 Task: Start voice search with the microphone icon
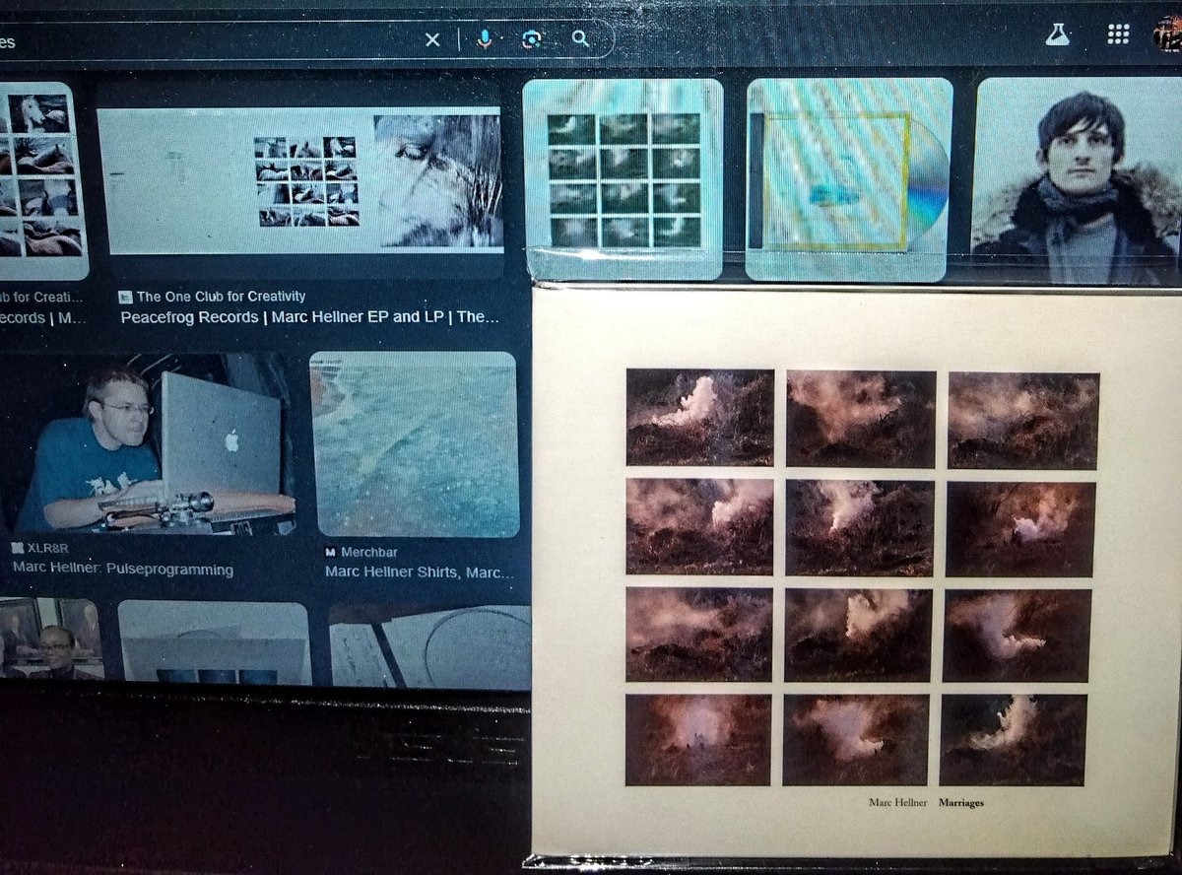[484, 39]
